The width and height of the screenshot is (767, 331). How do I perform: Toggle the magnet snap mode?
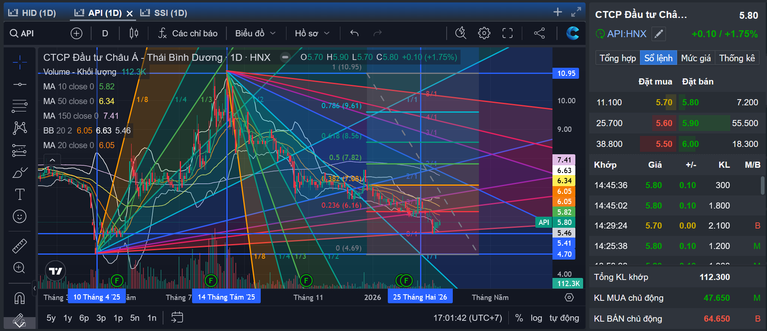(x=20, y=298)
